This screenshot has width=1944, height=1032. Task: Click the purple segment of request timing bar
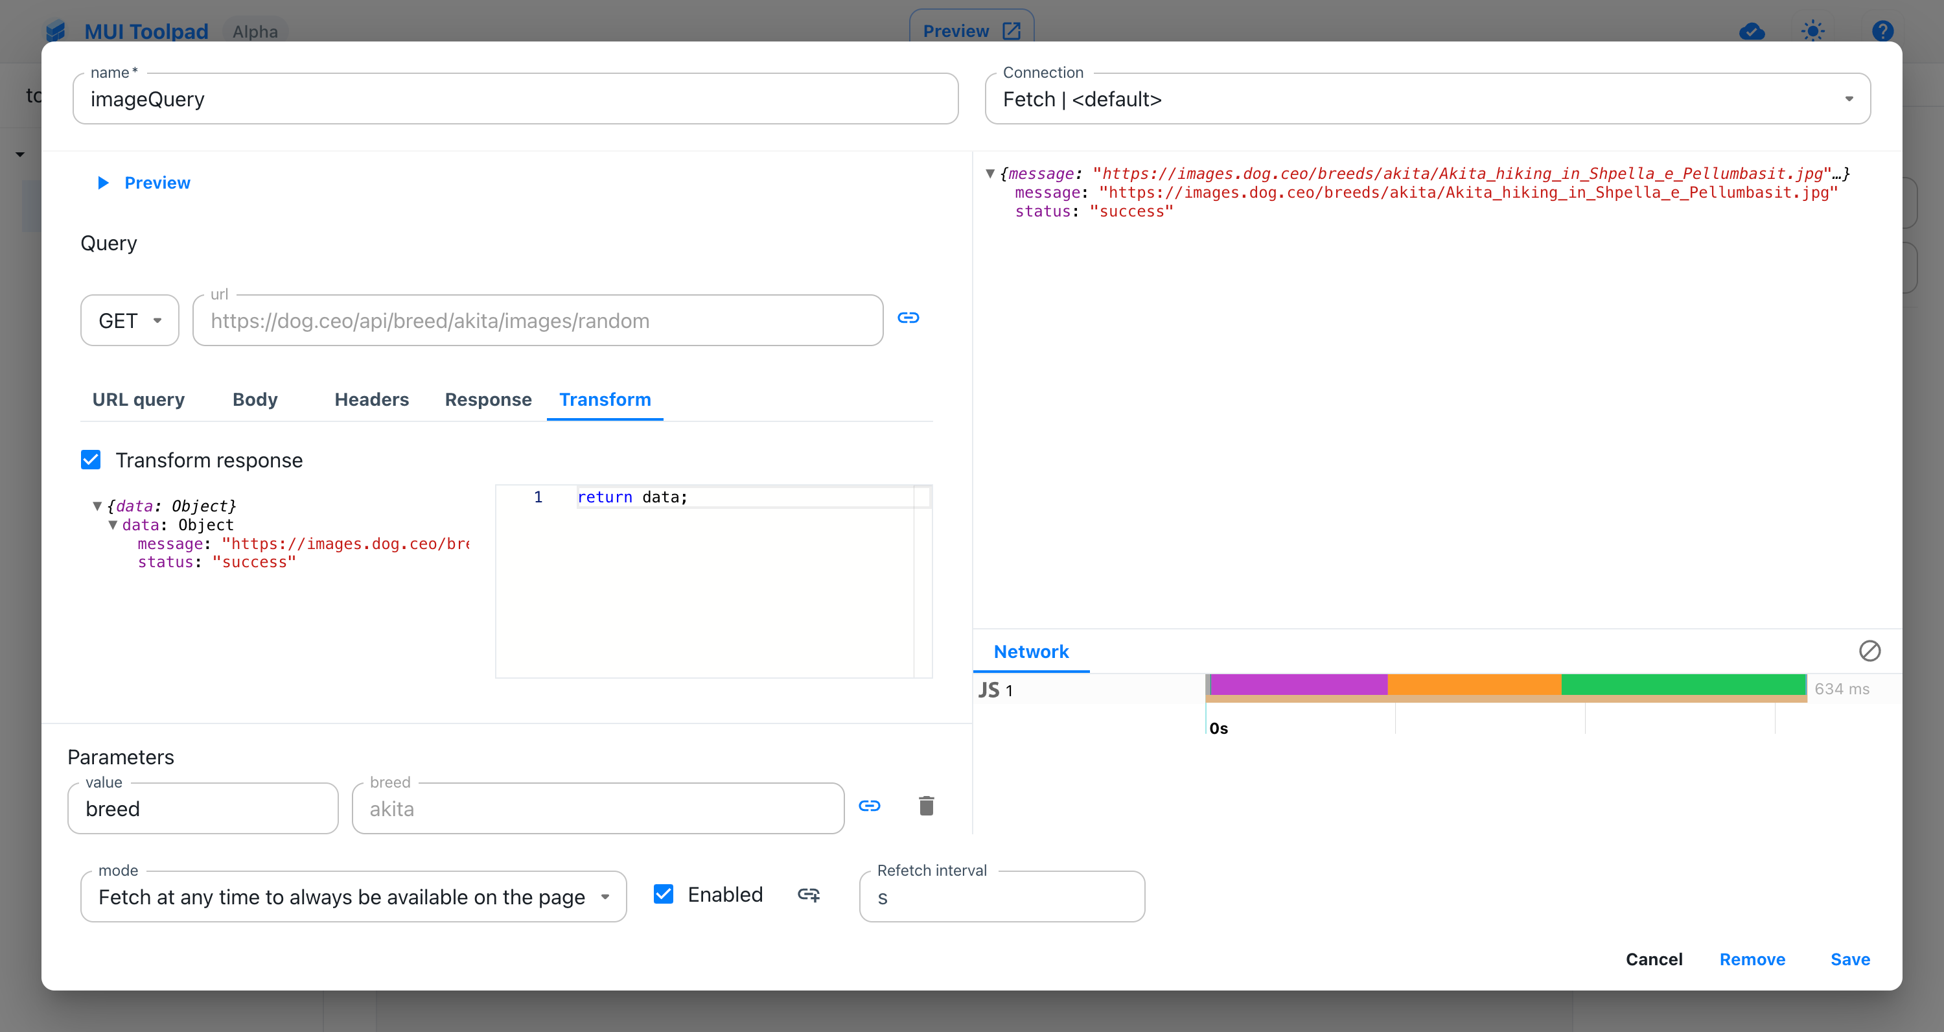[1299, 684]
